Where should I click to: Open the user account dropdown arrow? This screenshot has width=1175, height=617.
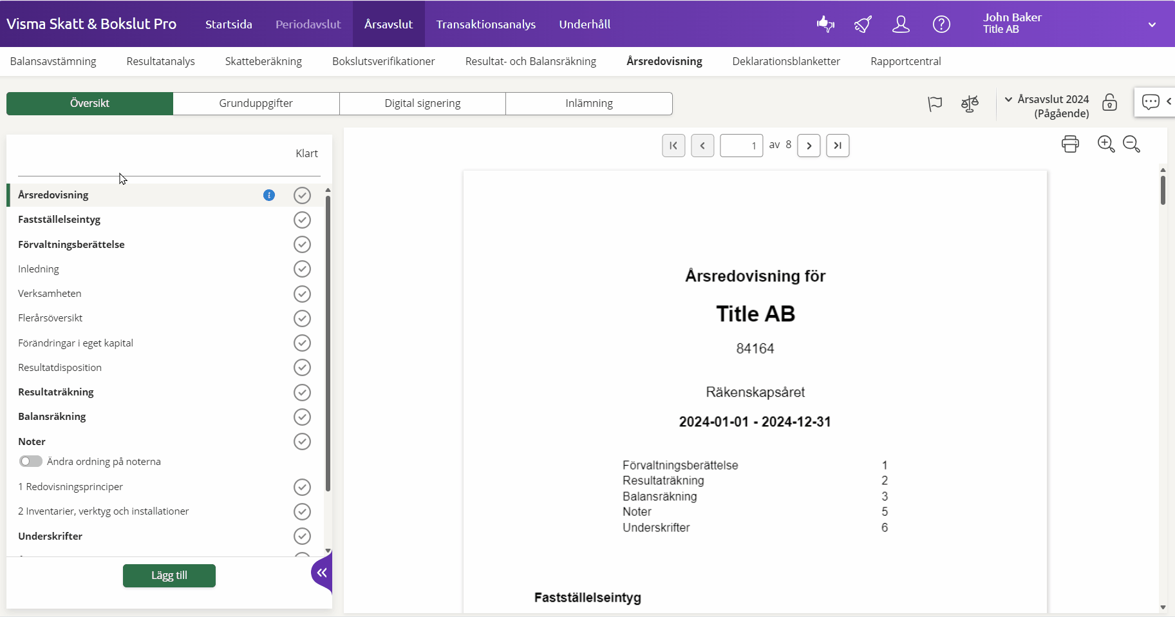[x=1152, y=24]
